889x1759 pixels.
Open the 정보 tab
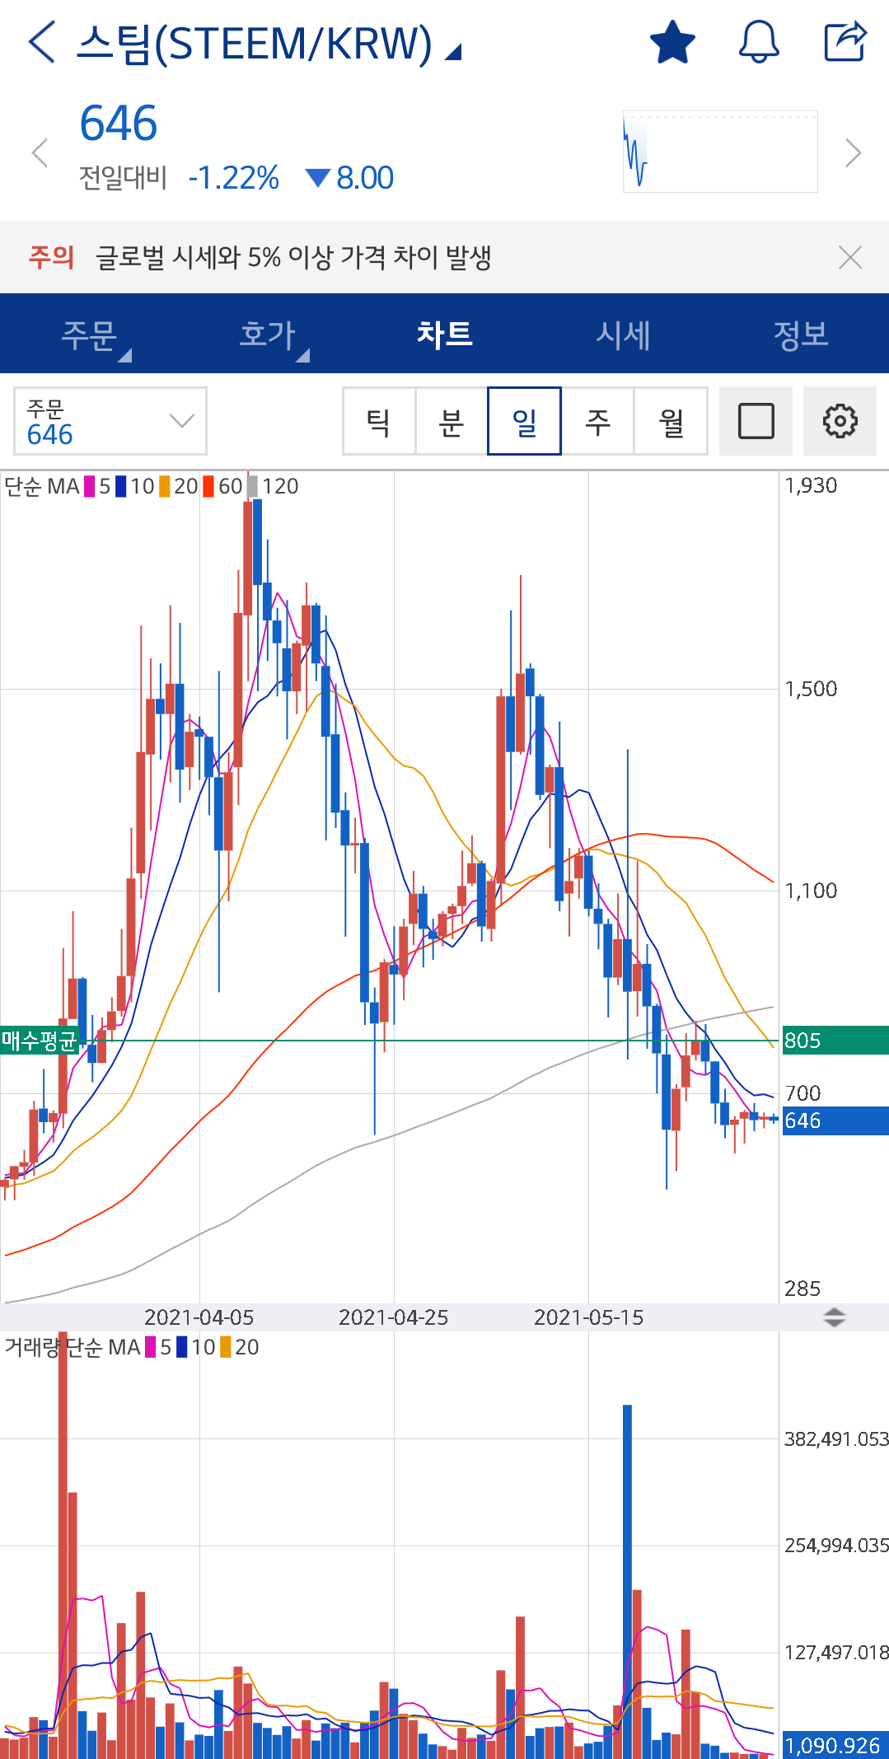[801, 334]
